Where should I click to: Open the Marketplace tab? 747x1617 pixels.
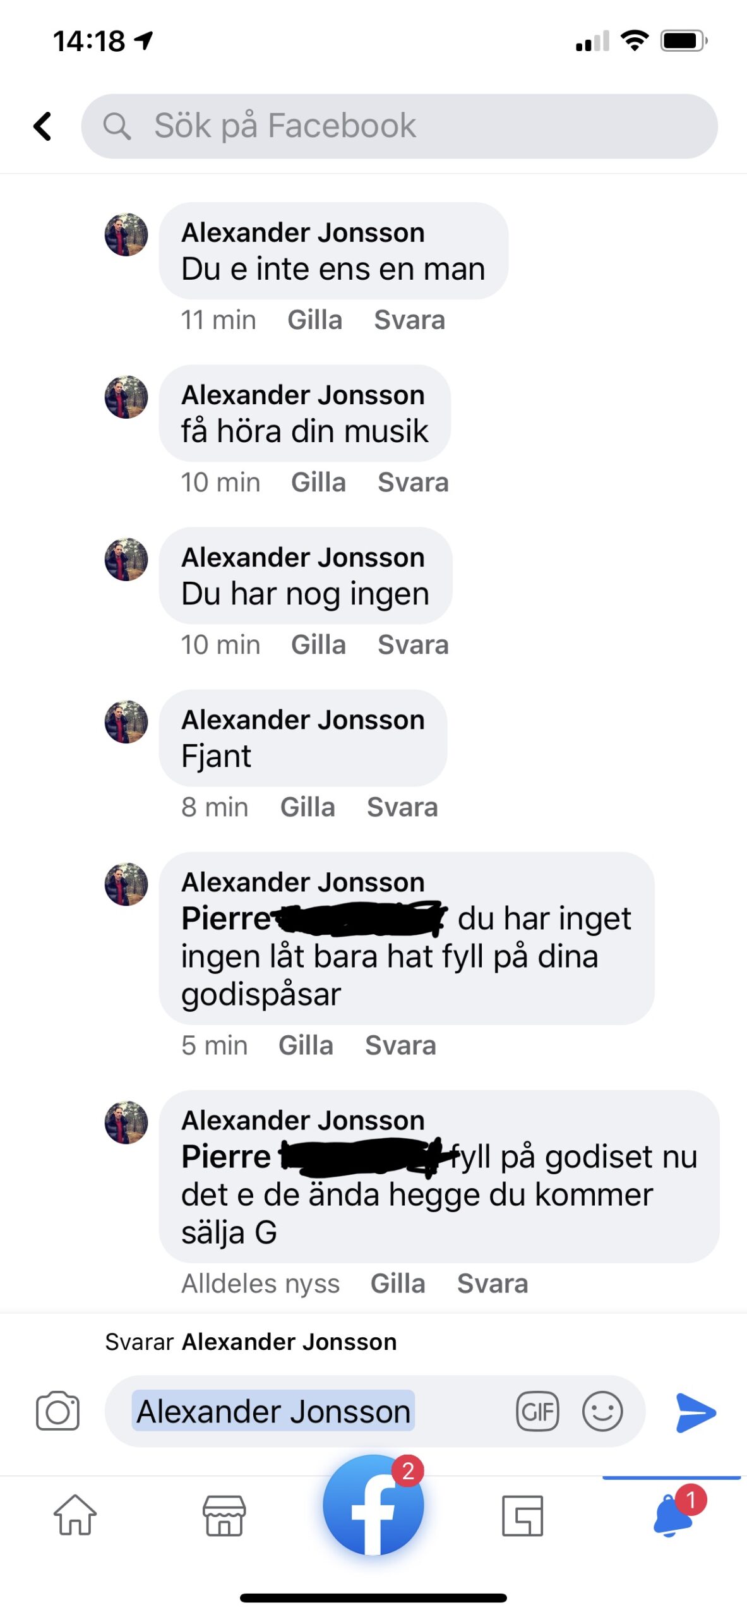[224, 1515]
